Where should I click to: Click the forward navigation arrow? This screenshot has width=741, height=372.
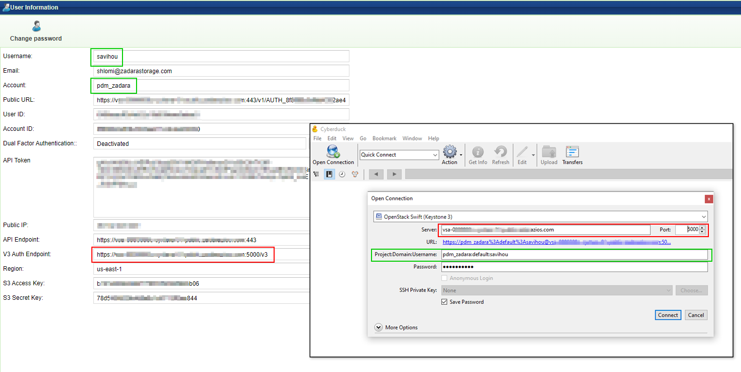click(394, 174)
